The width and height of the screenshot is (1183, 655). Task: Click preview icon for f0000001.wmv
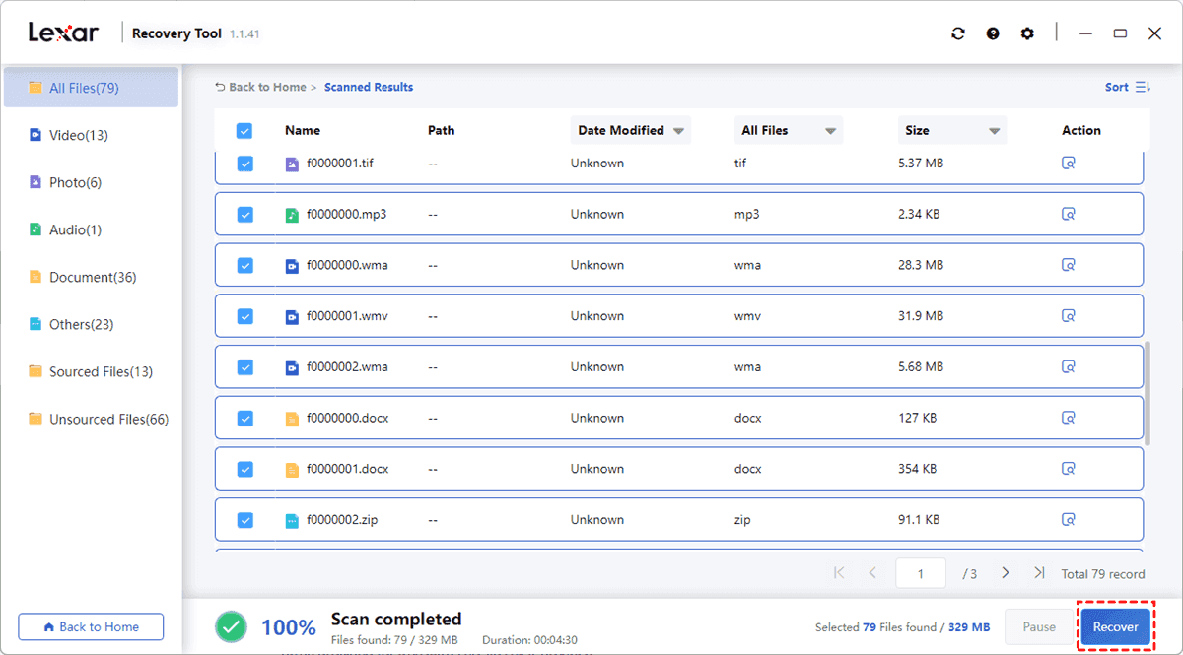(1068, 316)
